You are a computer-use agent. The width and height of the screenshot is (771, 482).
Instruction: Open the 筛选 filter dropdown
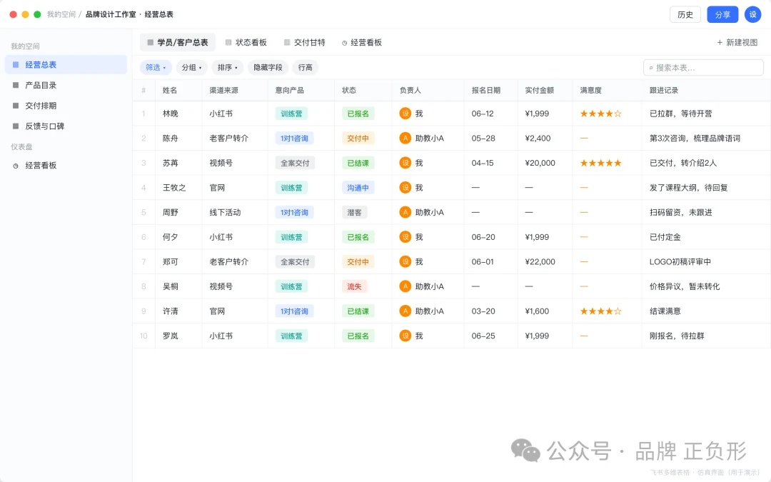[x=156, y=67]
